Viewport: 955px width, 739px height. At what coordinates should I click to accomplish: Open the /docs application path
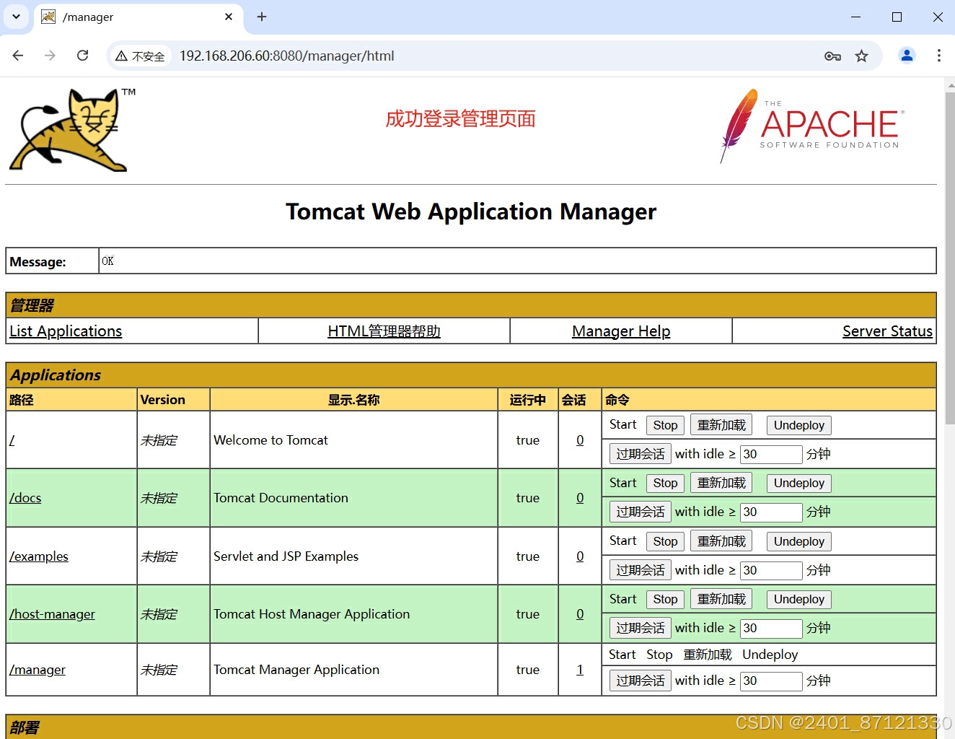(25, 498)
